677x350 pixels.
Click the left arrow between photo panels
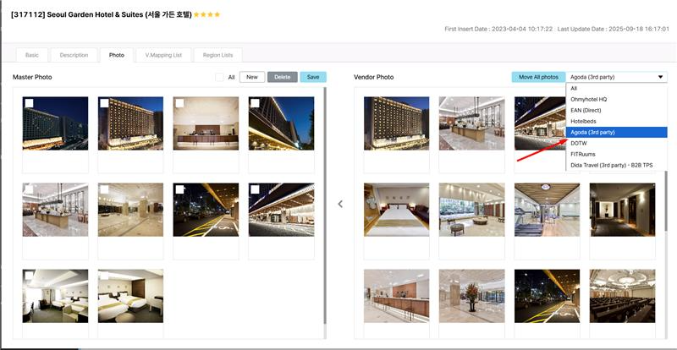coord(340,204)
